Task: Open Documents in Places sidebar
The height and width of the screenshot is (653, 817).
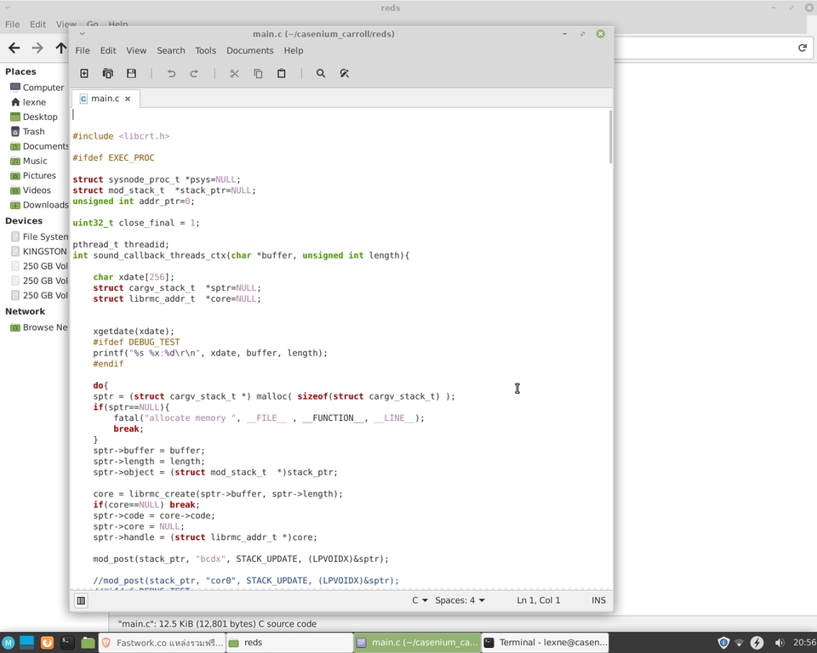Action: coord(39,146)
